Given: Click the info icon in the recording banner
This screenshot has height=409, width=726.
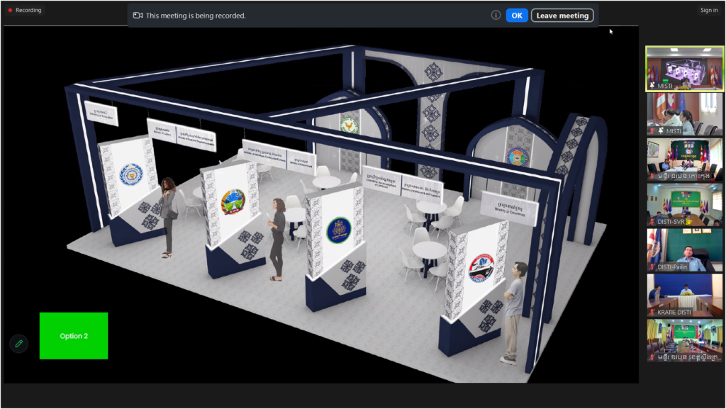Looking at the screenshot, I should pos(496,15).
